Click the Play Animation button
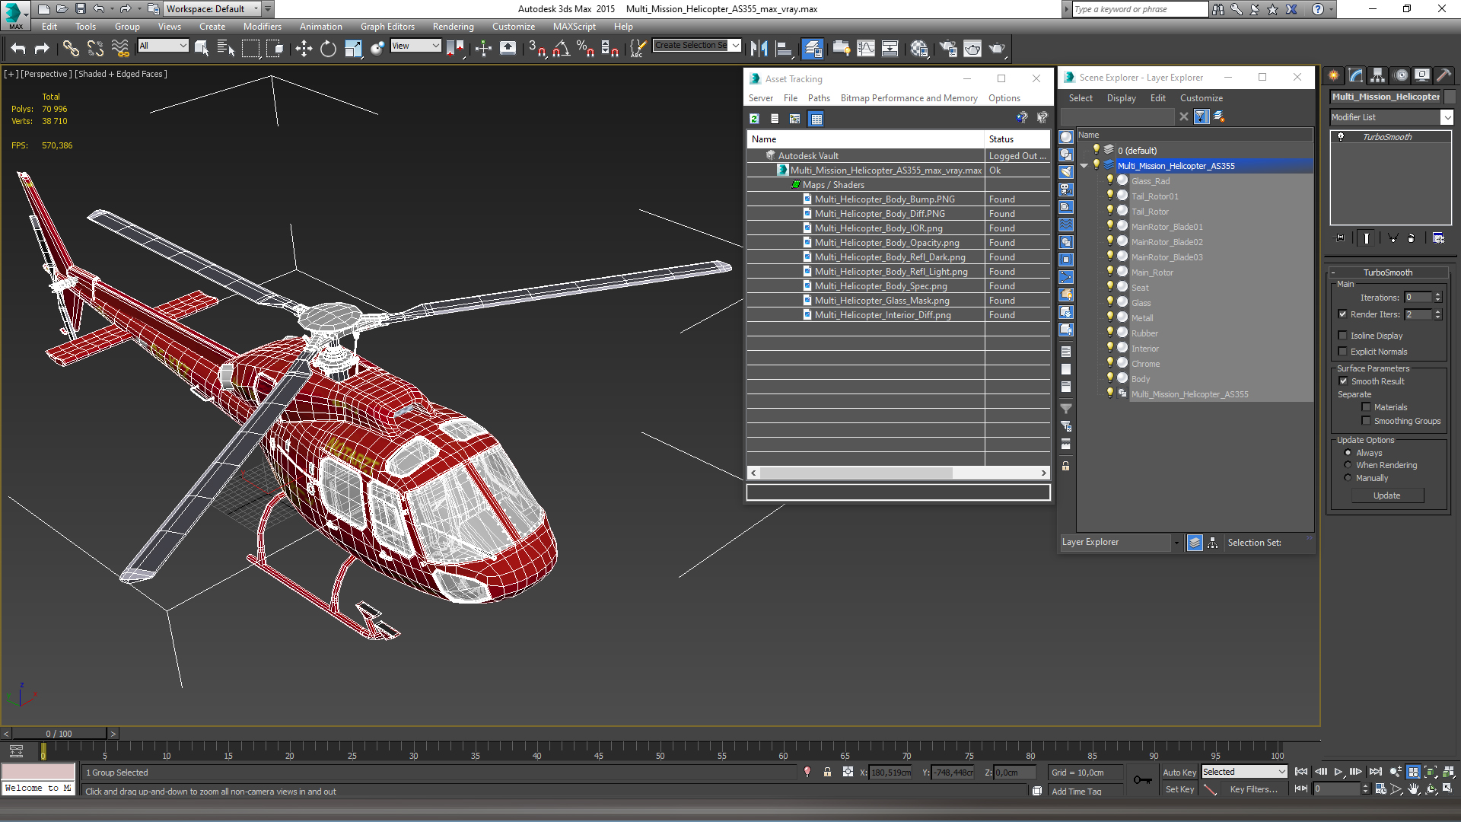This screenshot has height=822, width=1461. pyautogui.click(x=1338, y=772)
